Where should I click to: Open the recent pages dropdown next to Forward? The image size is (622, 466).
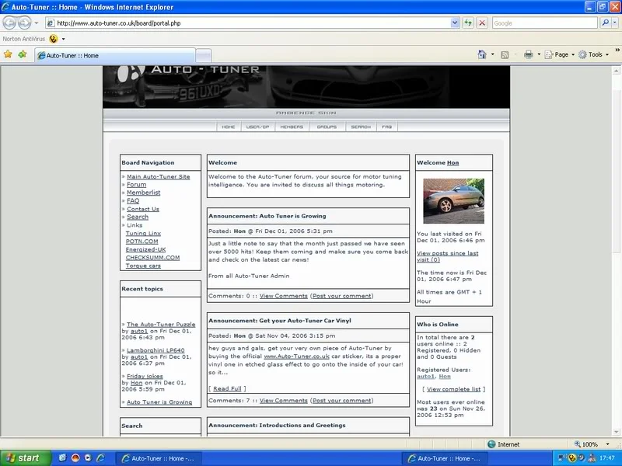36,23
